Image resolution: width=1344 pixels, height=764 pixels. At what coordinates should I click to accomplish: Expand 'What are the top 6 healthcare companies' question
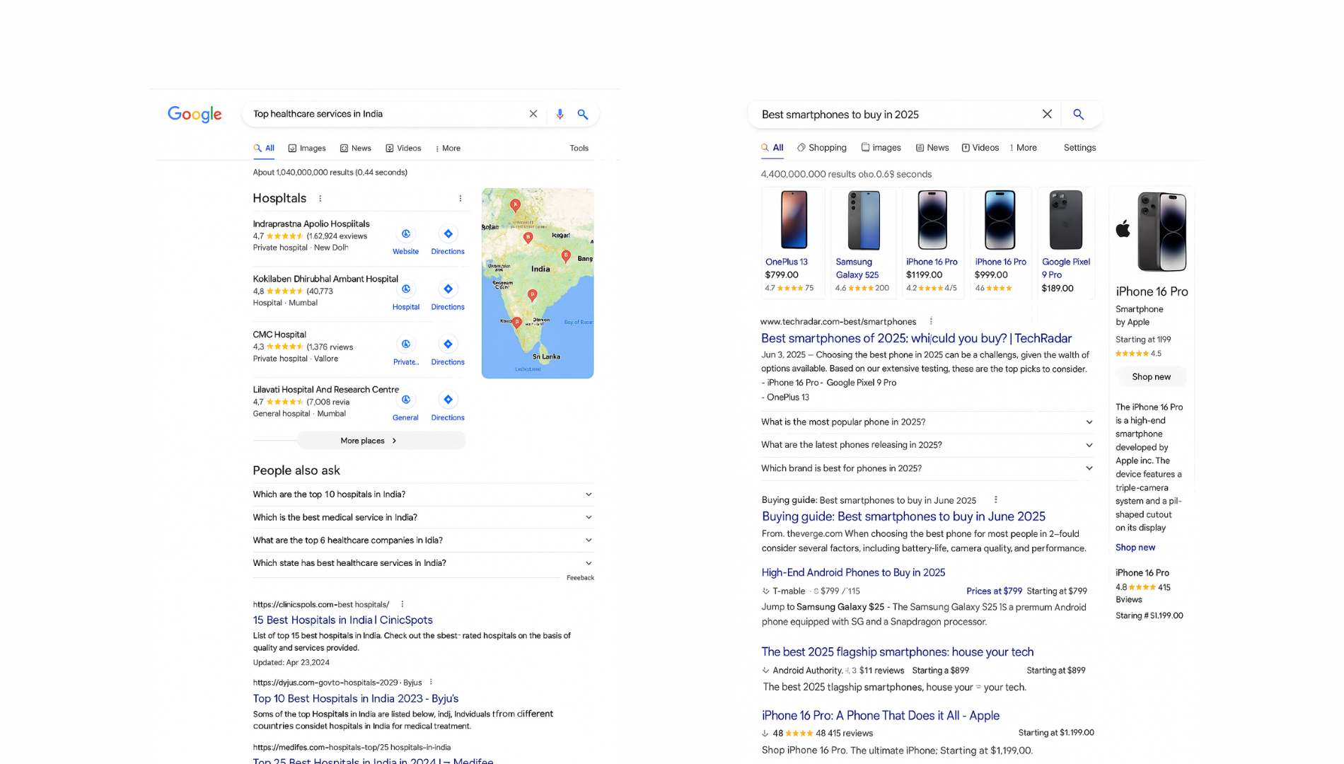423,540
